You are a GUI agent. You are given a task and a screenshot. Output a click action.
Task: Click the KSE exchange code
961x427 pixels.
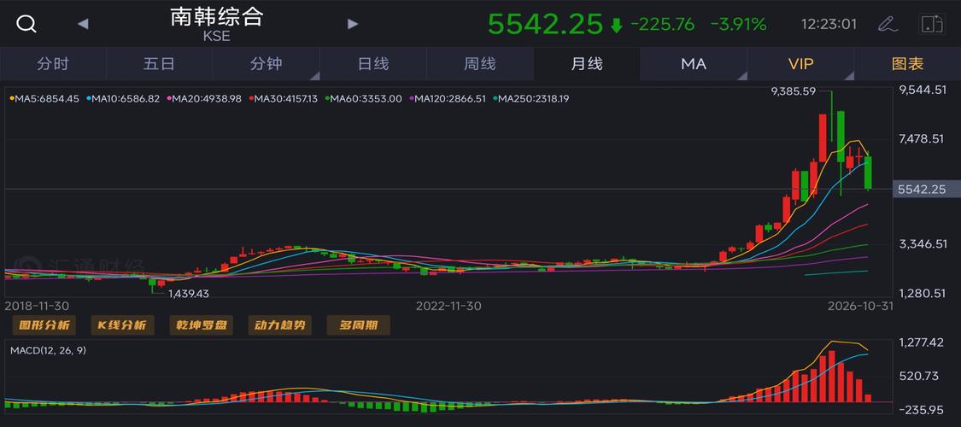(217, 36)
